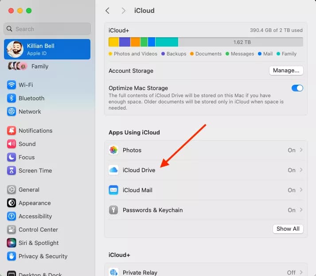Select Control Center in the sidebar
316x276 pixels.
click(47, 229)
